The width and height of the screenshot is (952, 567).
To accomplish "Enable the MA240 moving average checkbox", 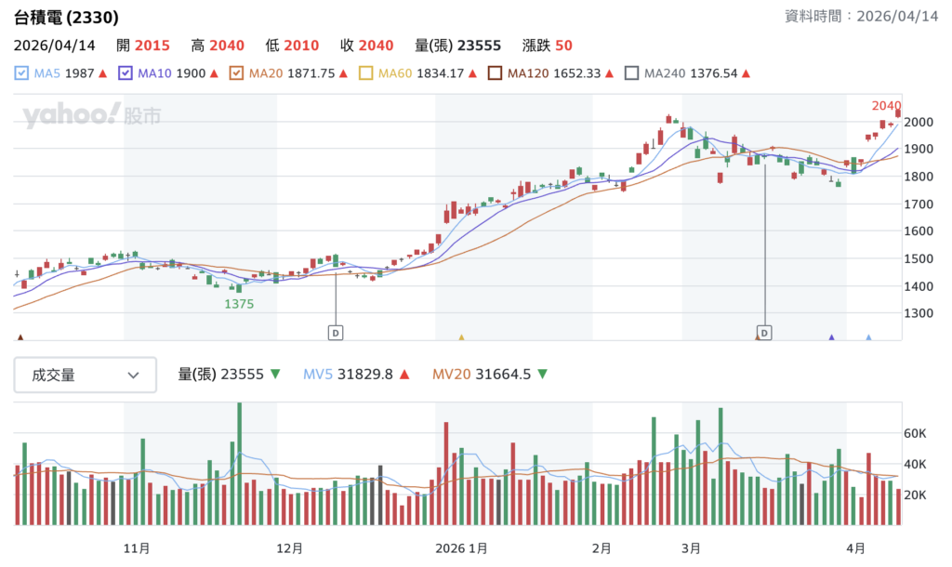I will pyautogui.click(x=632, y=73).
